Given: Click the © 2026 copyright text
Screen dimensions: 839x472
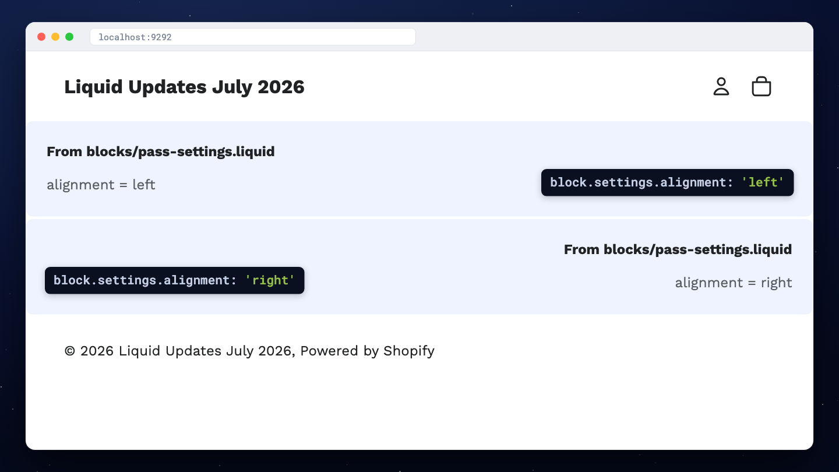Looking at the screenshot, I should [90, 351].
